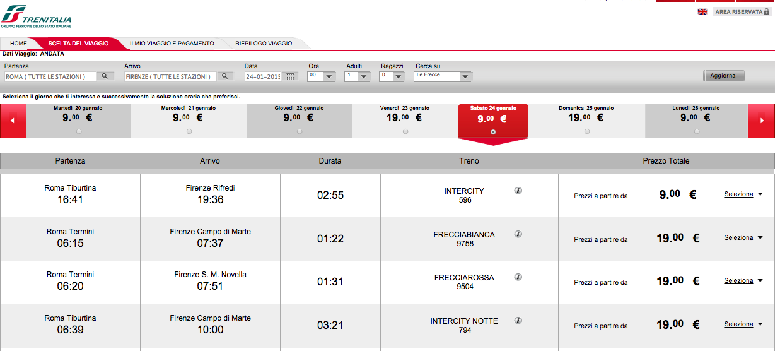Go to previous dates with left arrow
The image size is (780, 351).
pos(13,121)
